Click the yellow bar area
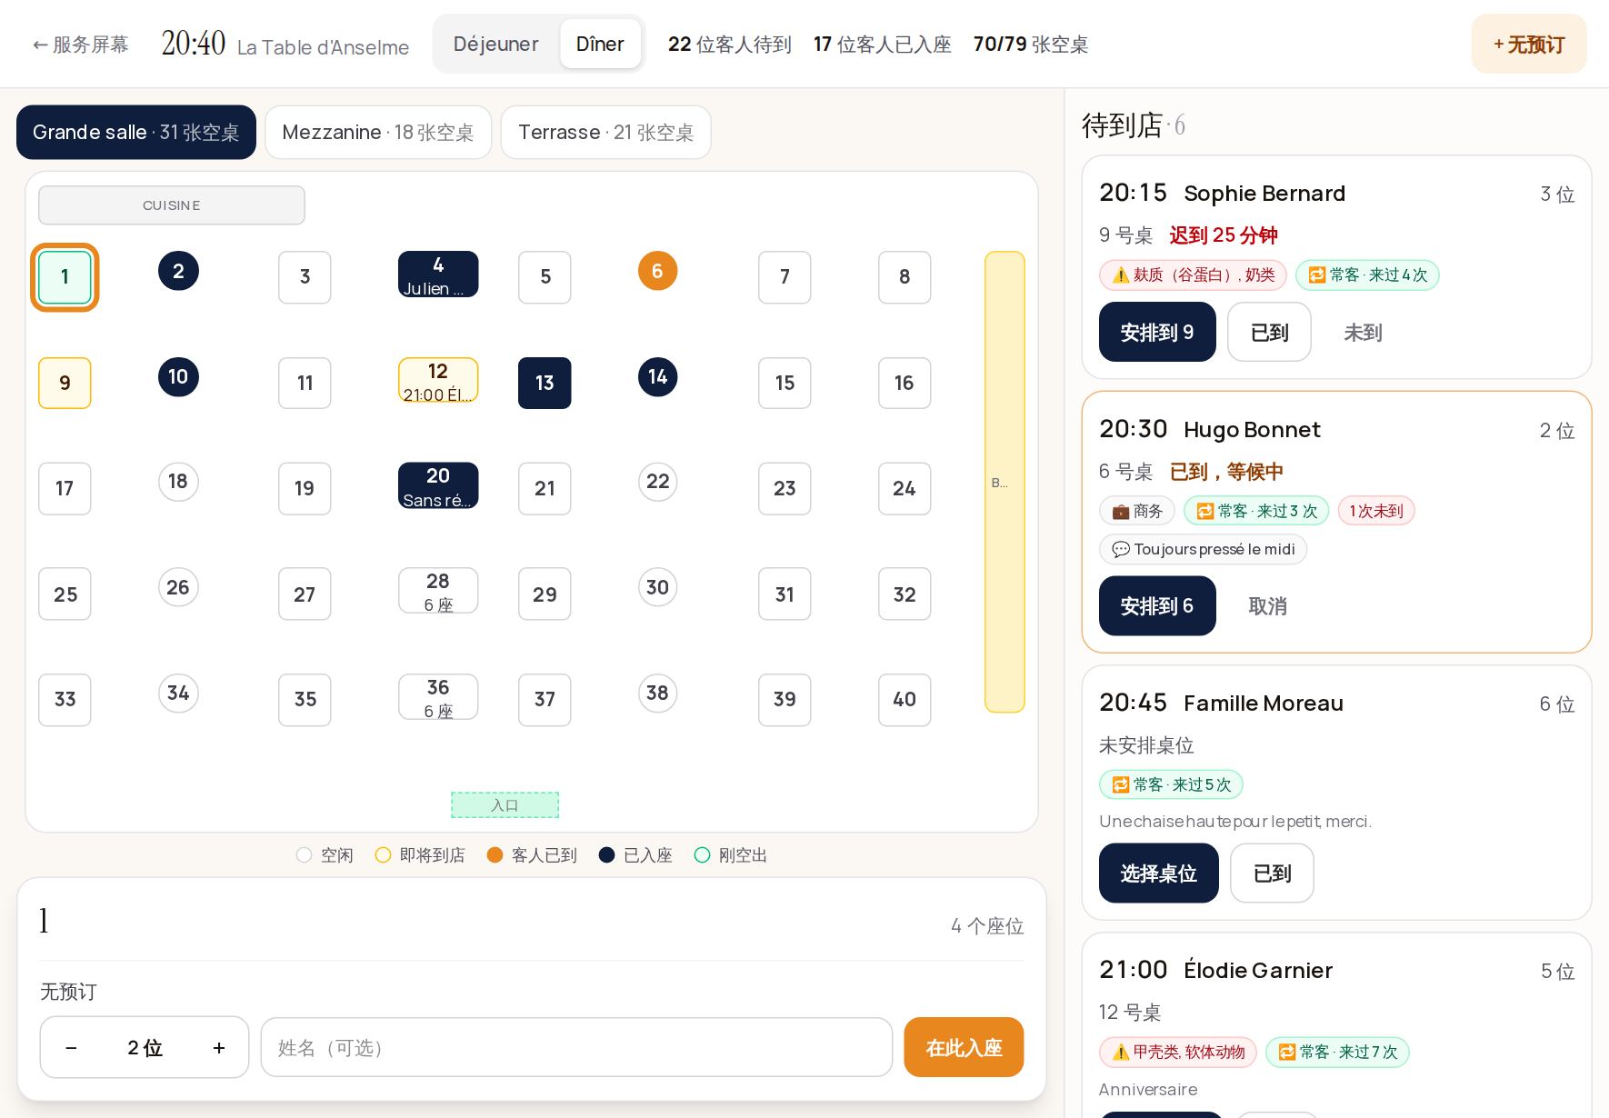The image size is (1609, 1118). point(1004,482)
